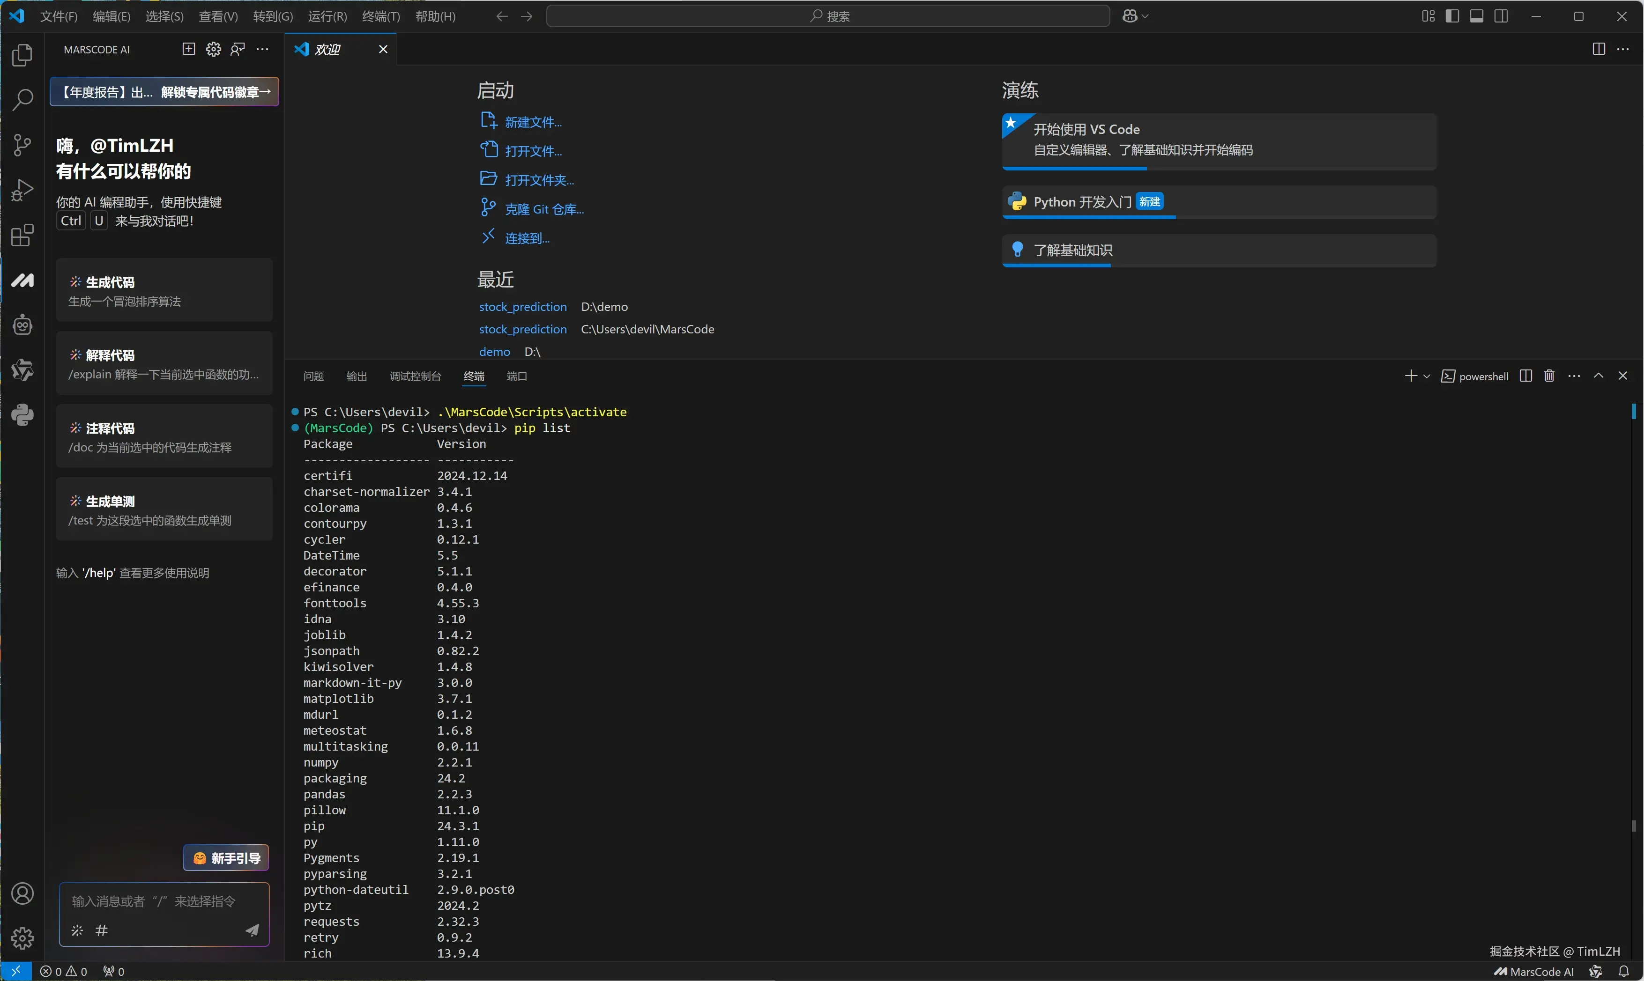Screen dimensions: 1644x981
Task: Open the 终端(T) menu
Action: (381, 16)
